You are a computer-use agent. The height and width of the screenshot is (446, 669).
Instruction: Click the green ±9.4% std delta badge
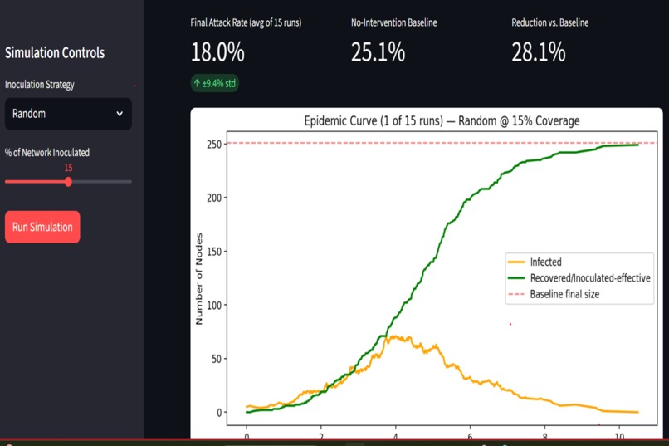[x=215, y=83]
